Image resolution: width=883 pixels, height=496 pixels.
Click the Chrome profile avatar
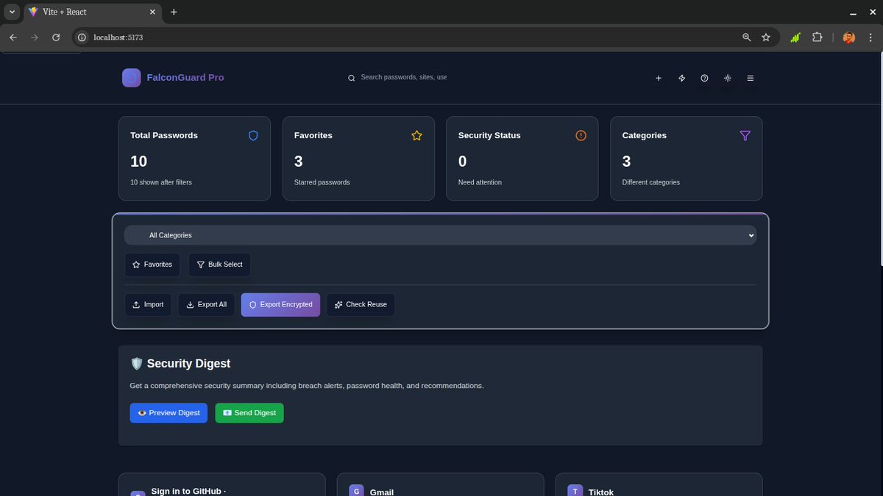(x=848, y=37)
